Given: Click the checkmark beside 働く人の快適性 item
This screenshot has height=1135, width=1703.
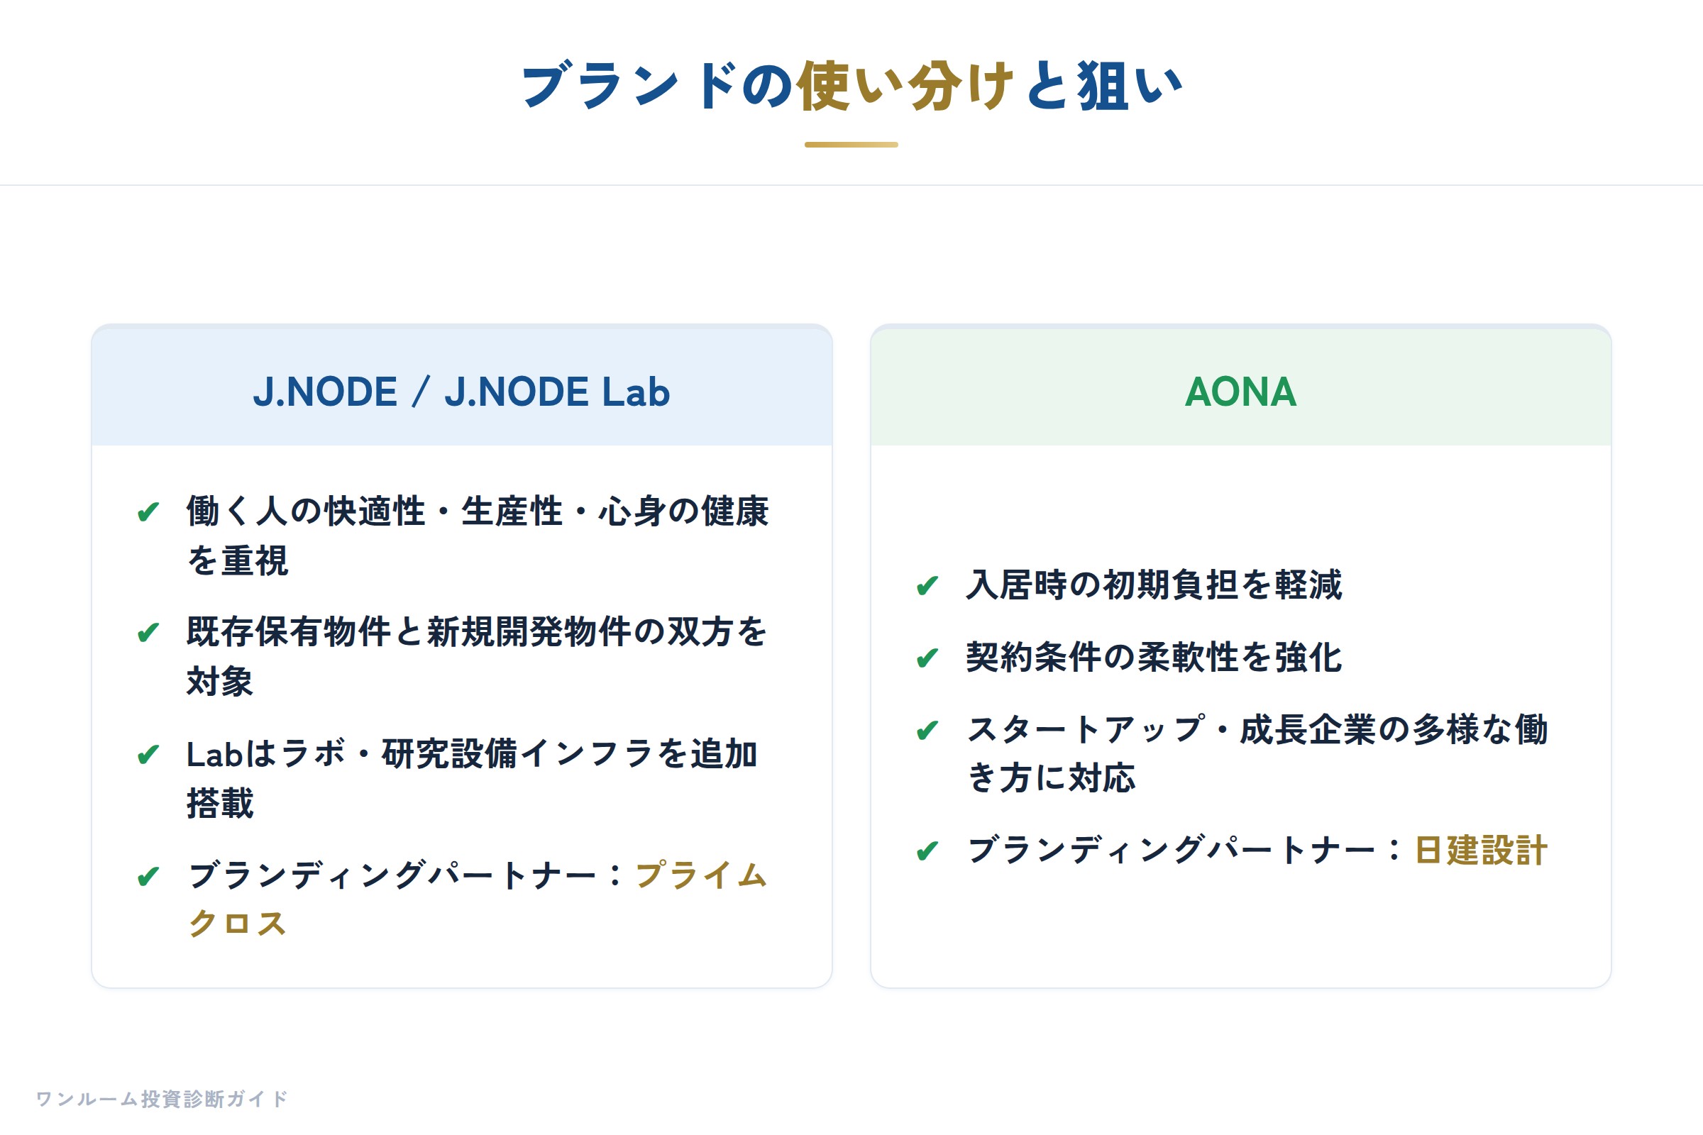Looking at the screenshot, I should click(x=148, y=512).
